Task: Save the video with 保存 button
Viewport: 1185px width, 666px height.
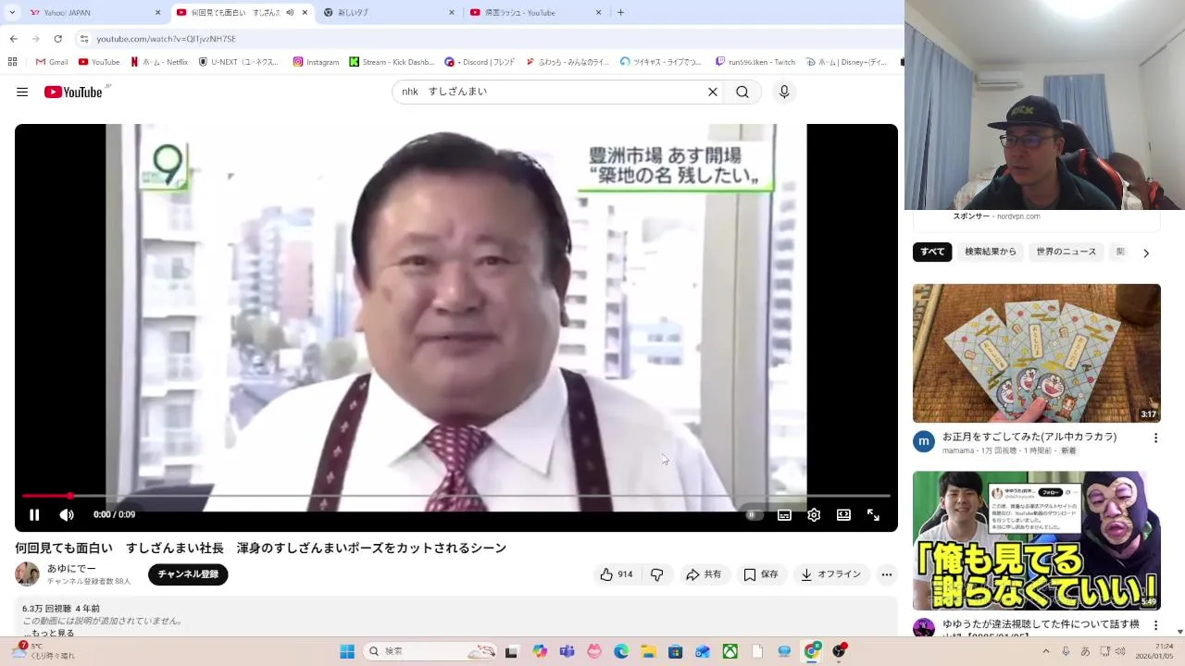Action: click(761, 574)
